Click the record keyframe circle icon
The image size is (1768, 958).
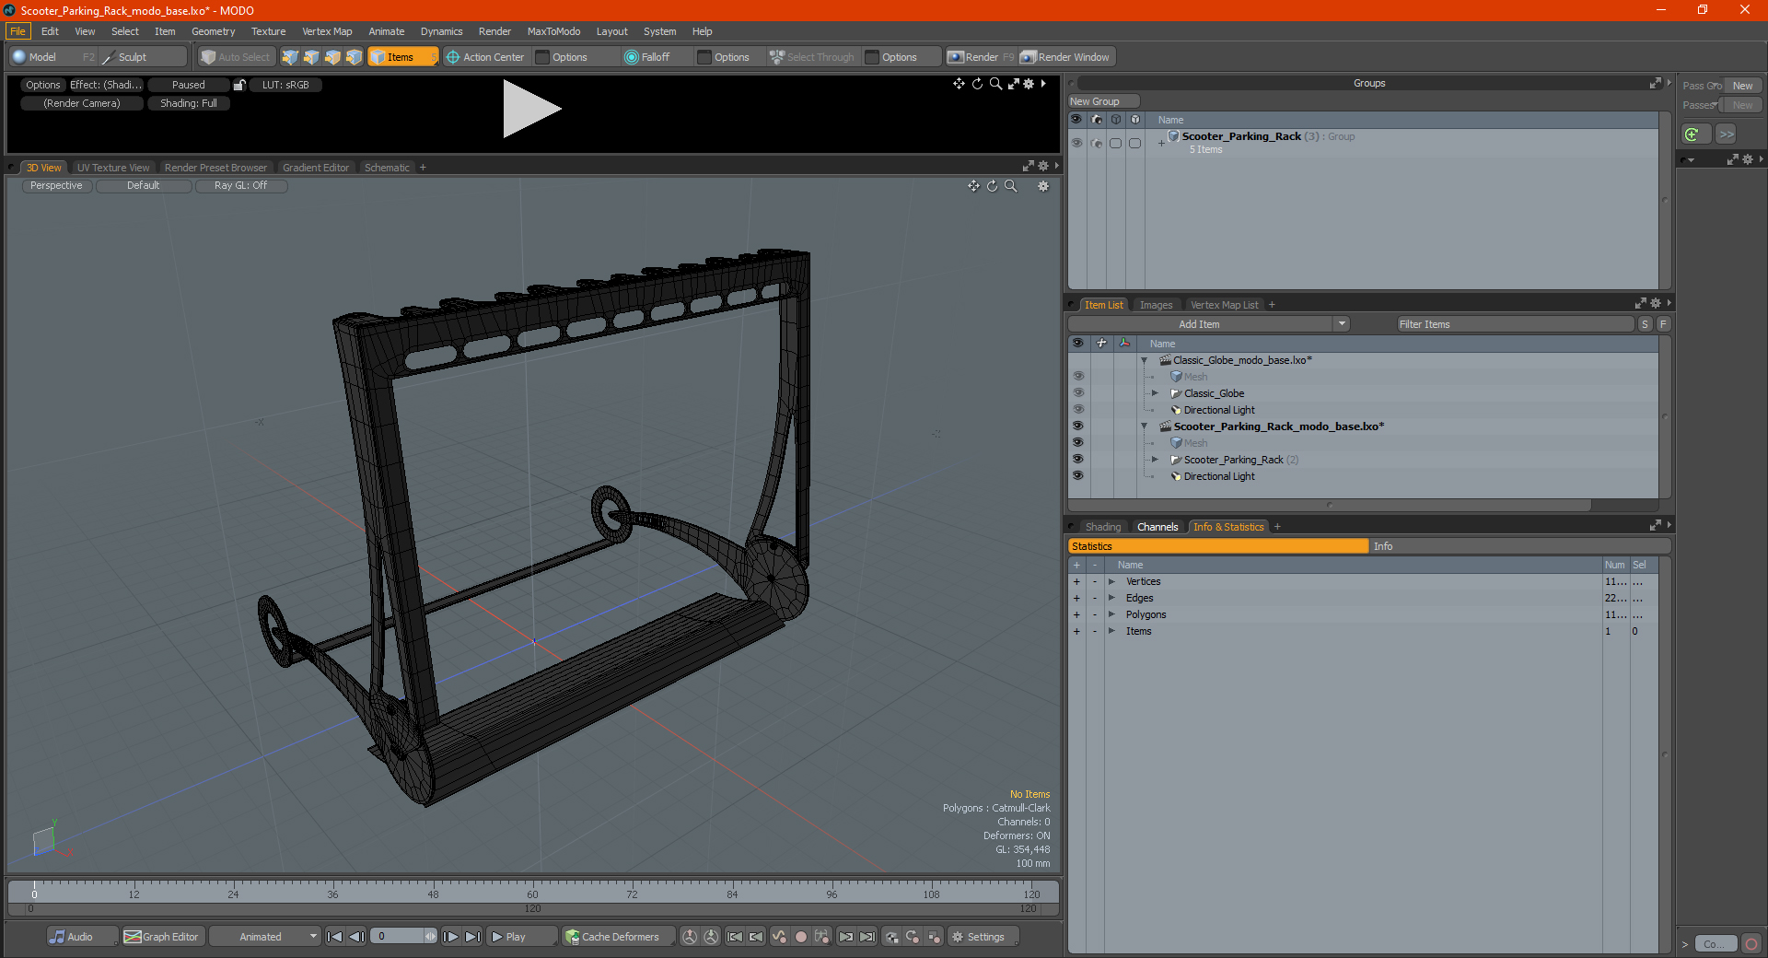800,937
